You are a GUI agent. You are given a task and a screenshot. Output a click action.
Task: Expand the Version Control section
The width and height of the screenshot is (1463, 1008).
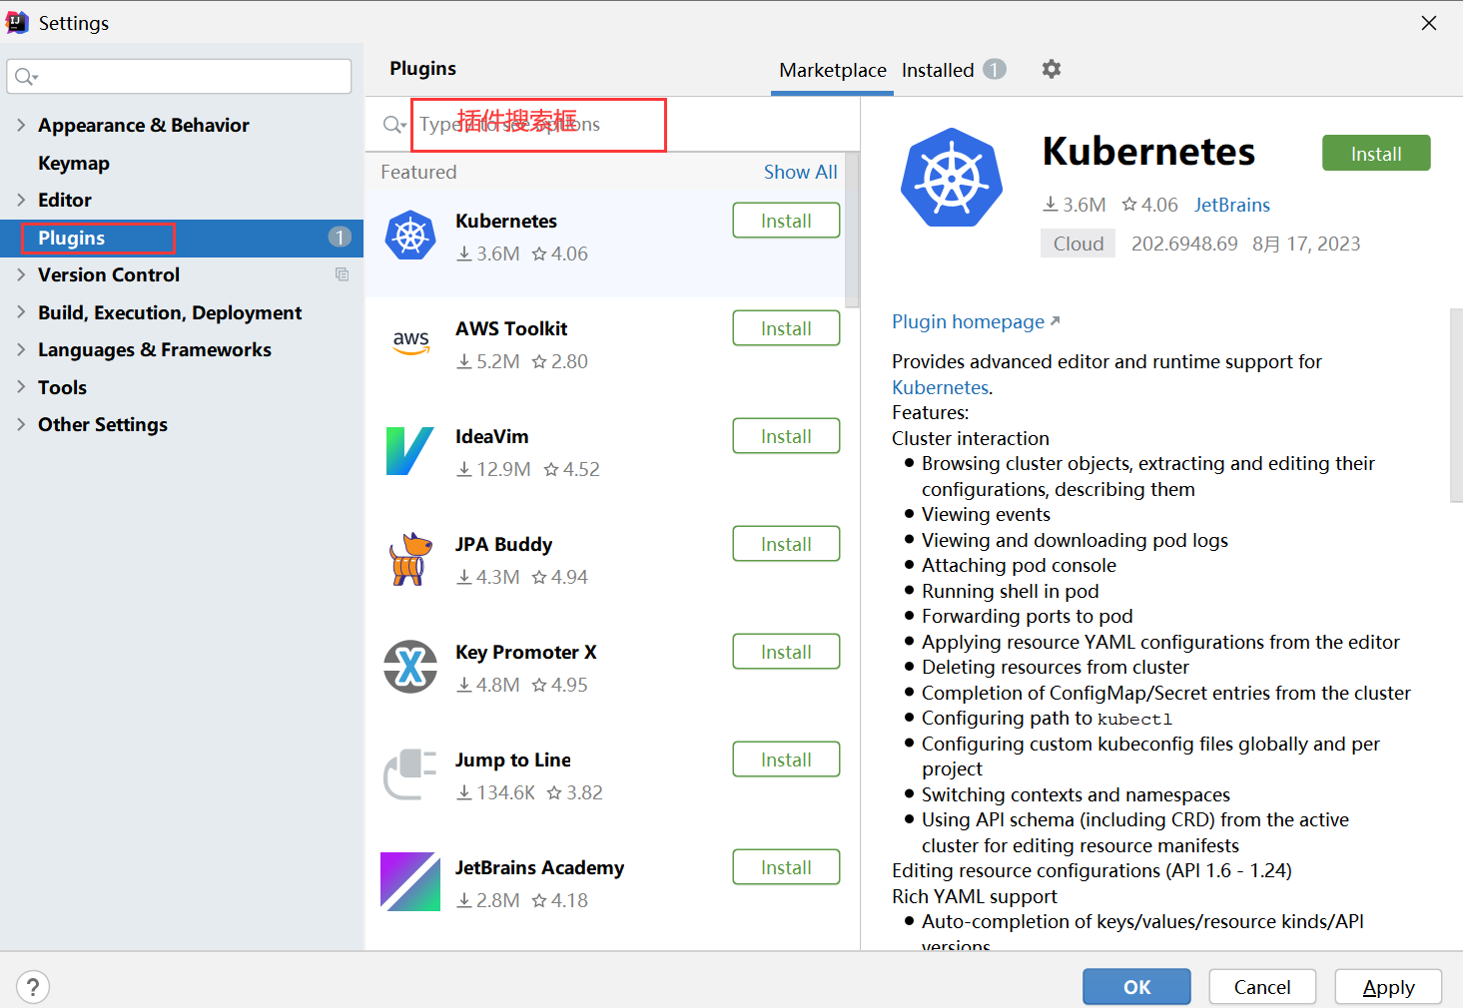pyautogui.click(x=21, y=274)
